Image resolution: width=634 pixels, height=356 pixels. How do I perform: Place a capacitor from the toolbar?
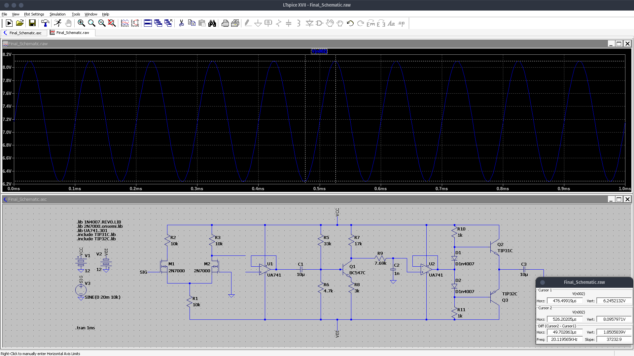coord(289,23)
